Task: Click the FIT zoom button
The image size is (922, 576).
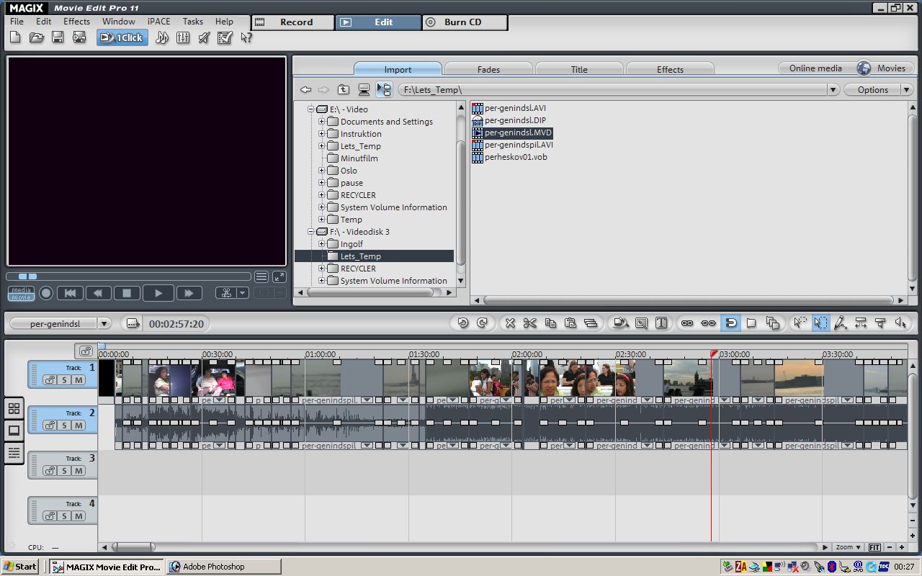Action: 875,547
